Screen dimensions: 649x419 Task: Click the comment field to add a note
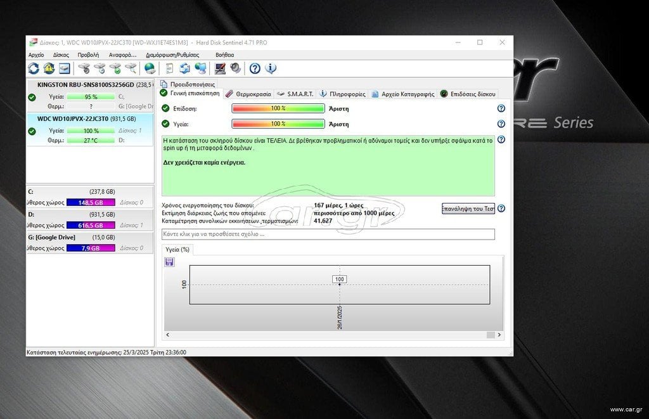(x=328, y=235)
